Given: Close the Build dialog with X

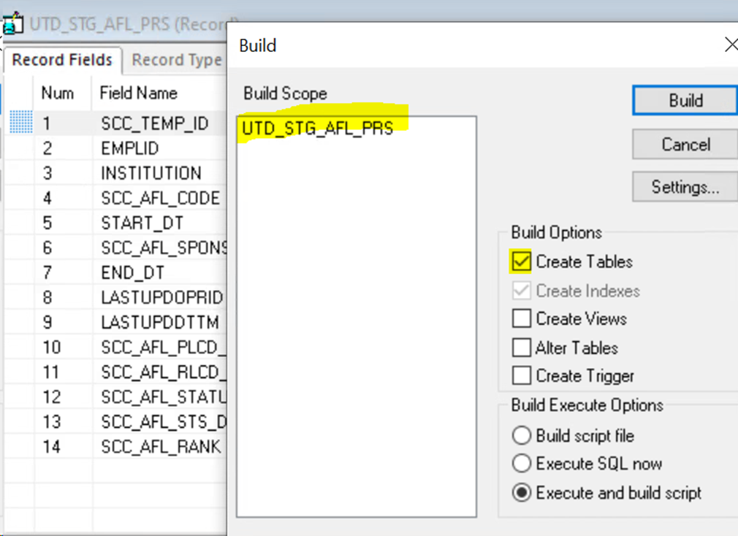Looking at the screenshot, I should tap(730, 45).
